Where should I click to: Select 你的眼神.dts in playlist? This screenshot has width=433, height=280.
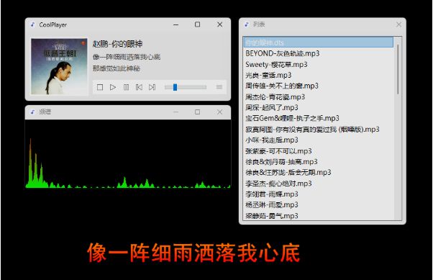click(x=319, y=42)
